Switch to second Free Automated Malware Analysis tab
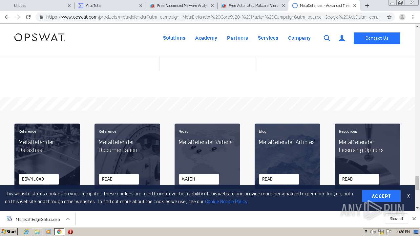This screenshot has height=236, width=420. [x=253, y=6]
